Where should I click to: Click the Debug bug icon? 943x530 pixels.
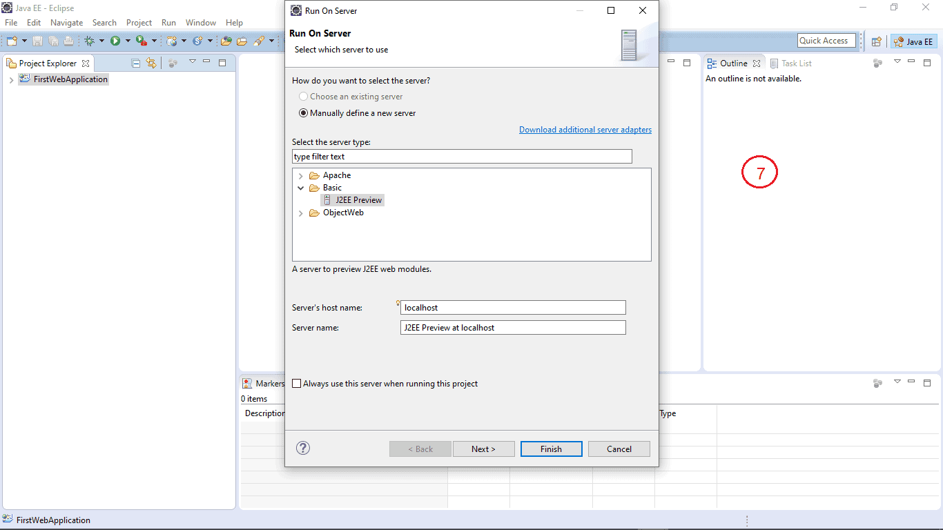(90, 41)
